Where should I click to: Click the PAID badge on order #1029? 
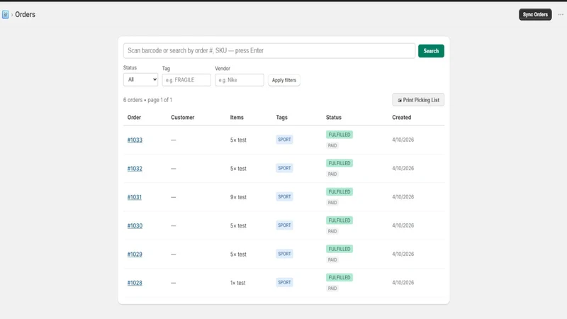[332, 260]
